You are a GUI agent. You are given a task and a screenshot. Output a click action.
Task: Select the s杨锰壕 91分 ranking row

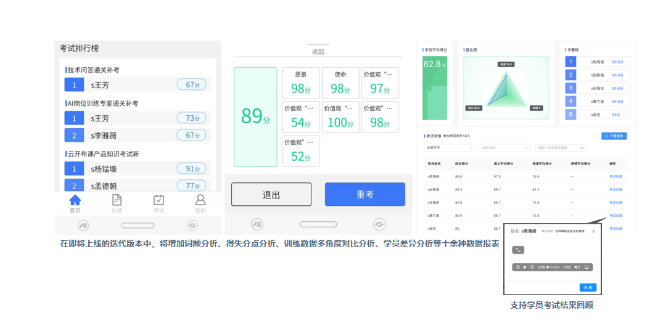(138, 169)
